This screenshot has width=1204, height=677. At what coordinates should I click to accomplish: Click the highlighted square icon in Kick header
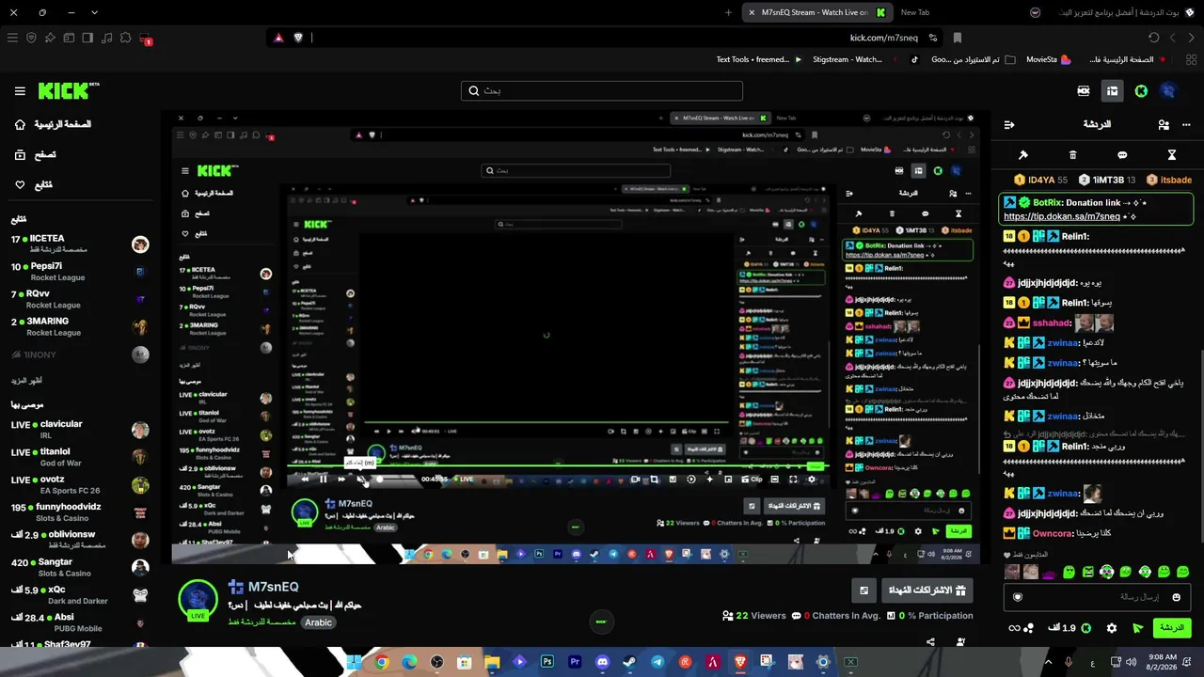pos(1112,91)
